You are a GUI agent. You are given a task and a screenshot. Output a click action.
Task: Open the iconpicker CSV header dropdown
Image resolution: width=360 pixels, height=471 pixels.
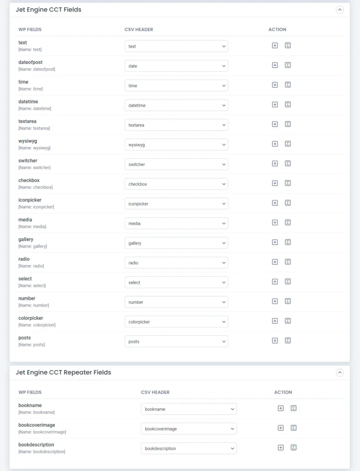tap(176, 204)
